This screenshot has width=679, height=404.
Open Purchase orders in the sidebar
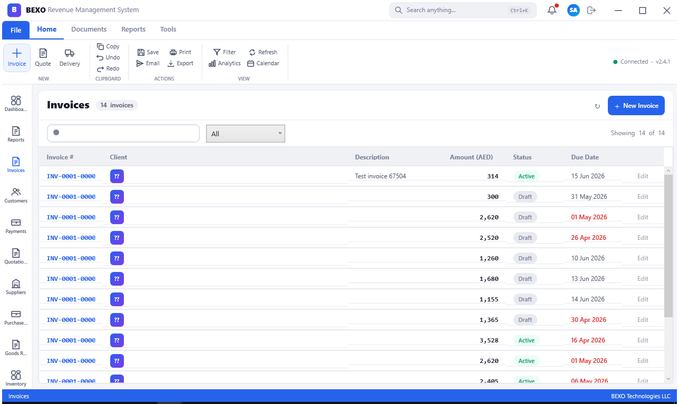(x=16, y=317)
